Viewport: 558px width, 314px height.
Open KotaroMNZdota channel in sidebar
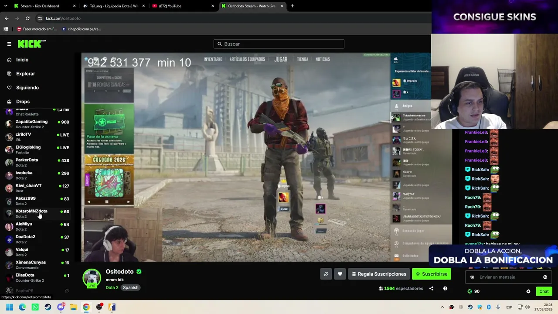(x=37, y=213)
